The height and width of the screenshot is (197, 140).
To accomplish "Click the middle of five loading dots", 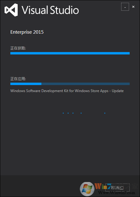I will [x=73, y=113].
